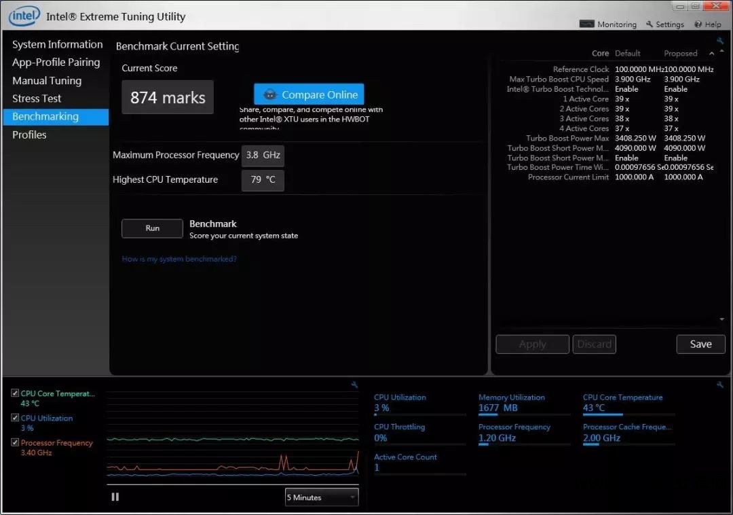Open the Monitoring graph icon in header
The height and width of the screenshot is (515, 733).
(x=587, y=24)
